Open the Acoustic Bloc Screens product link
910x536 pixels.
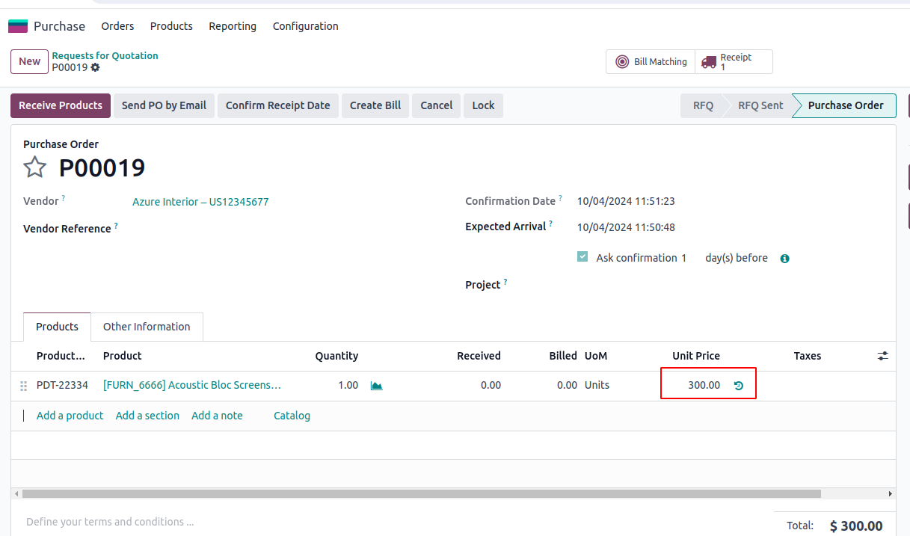[192, 385]
